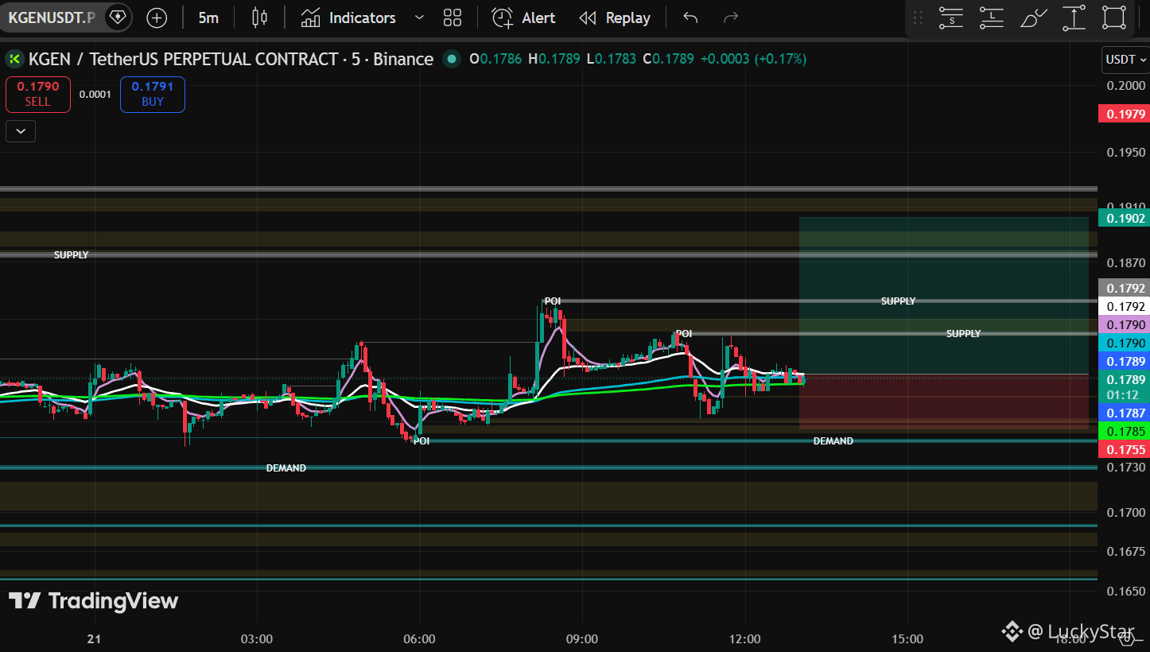Select the red stop-loss zone of long position
The height and width of the screenshot is (652, 1150).
point(943,402)
